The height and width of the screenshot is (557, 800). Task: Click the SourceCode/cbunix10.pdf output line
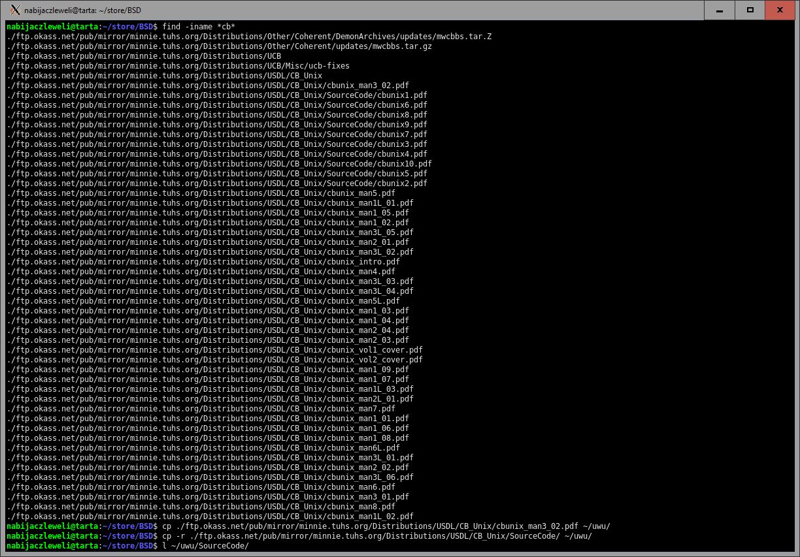220,164
